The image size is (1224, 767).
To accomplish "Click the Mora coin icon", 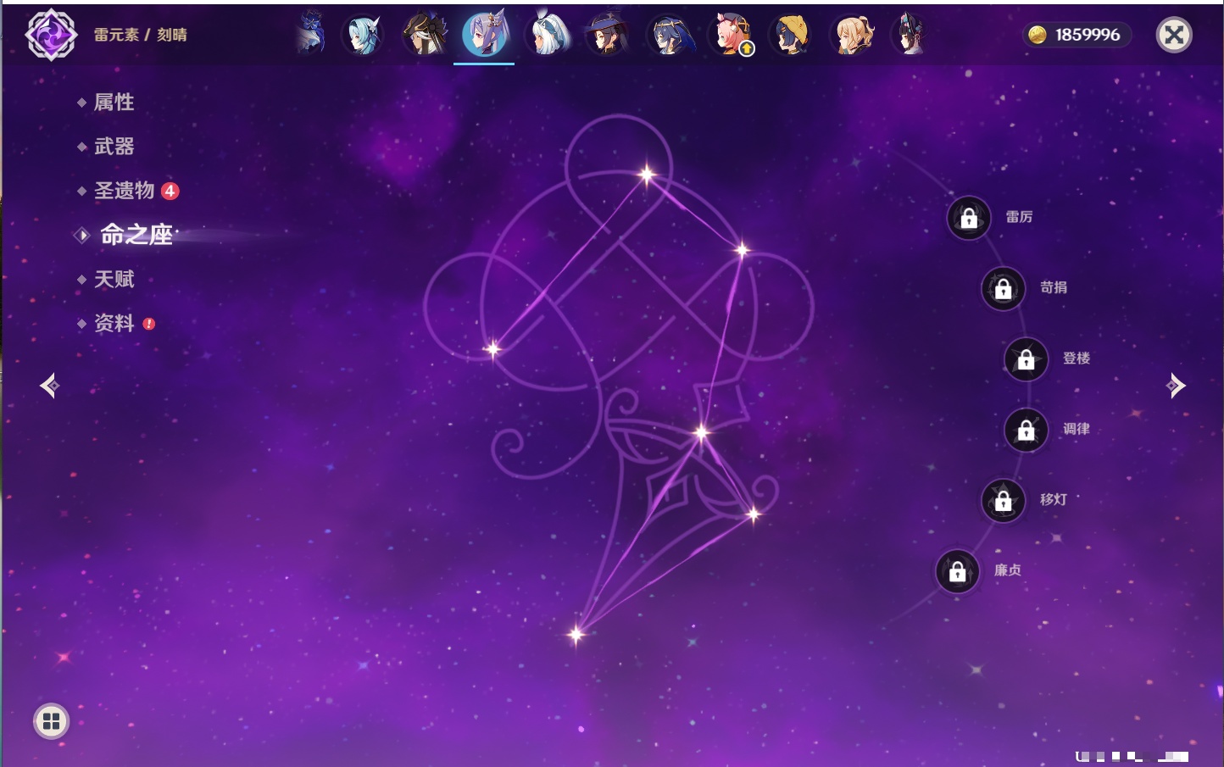I will click(x=1037, y=35).
